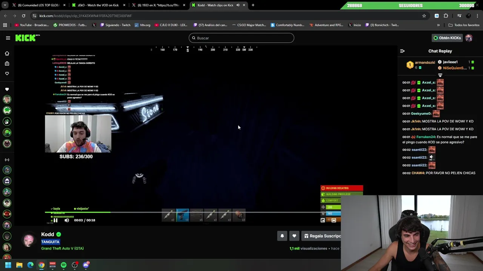Viewport: 483px width, 271px height.
Task: Reload the current page
Action: [x=23, y=16]
